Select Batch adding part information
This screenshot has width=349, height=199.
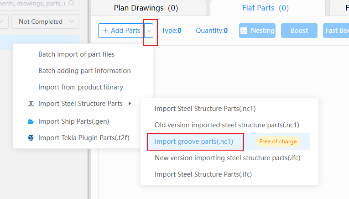point(84,71)
